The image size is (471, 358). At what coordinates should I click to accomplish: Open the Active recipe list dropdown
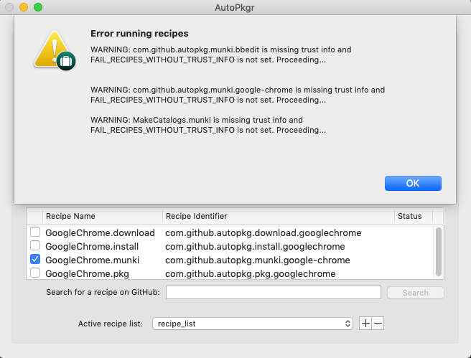[253, 324]
